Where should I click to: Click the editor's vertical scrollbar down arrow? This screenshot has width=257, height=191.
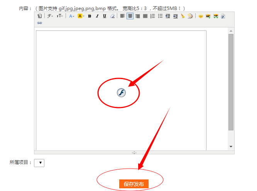pos(231,147)
